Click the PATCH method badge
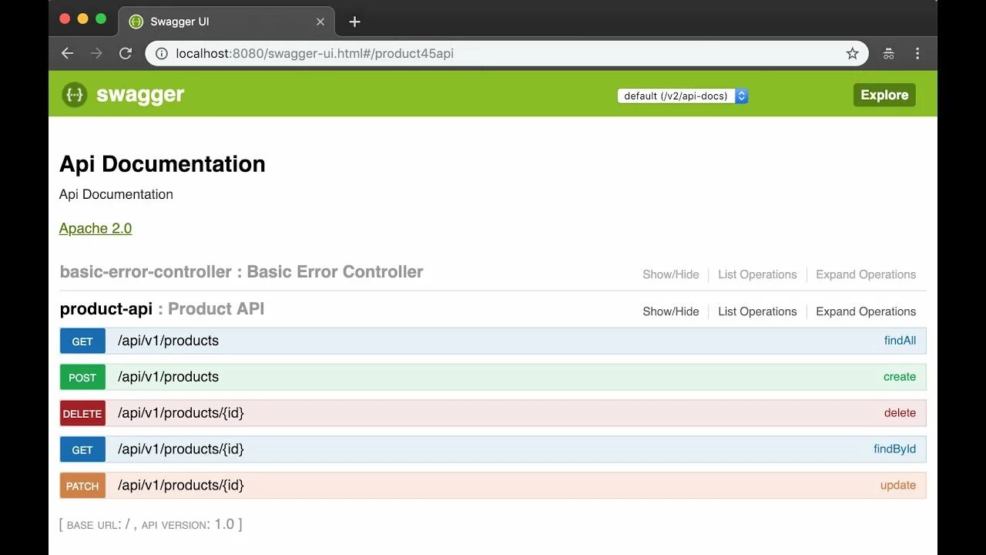 (82, 486)
